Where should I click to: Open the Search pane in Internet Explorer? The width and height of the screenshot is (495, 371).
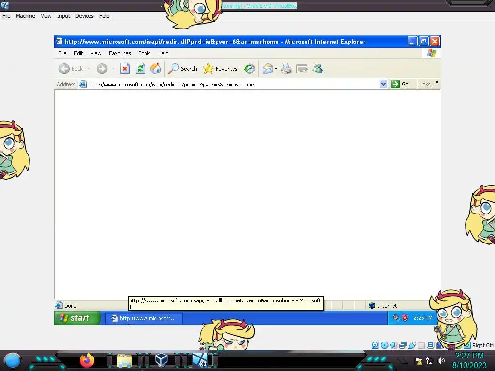(182, 69)
